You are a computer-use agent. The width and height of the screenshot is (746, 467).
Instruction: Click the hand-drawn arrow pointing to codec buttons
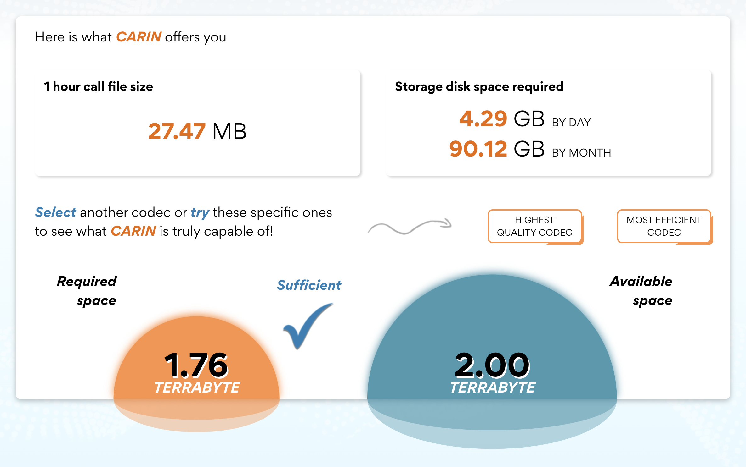[409, 226]
